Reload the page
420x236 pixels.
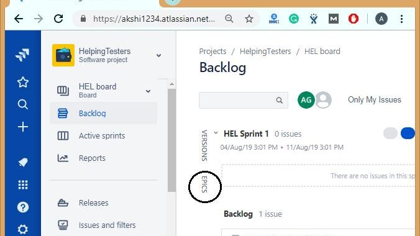pos(58,19)
